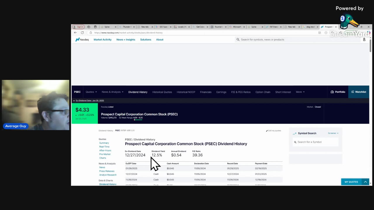Click the search magnifier in Nasdaq header
374x210 pixels.
[238, 40]
